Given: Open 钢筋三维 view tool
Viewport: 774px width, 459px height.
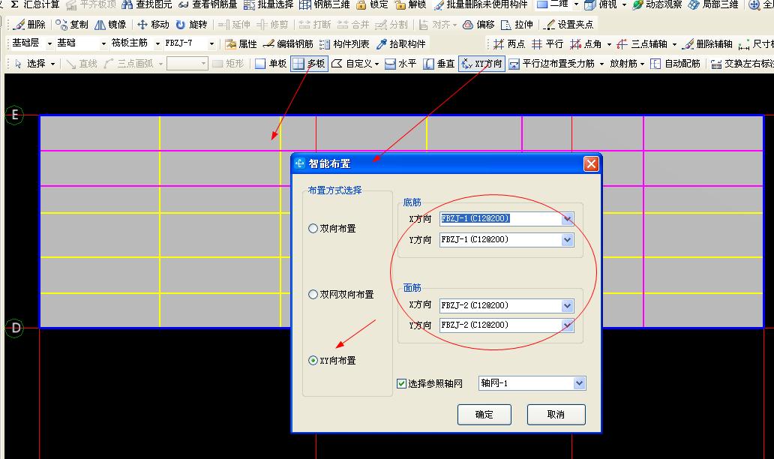Looking at the screenshot, I should [x=325, y=4].
